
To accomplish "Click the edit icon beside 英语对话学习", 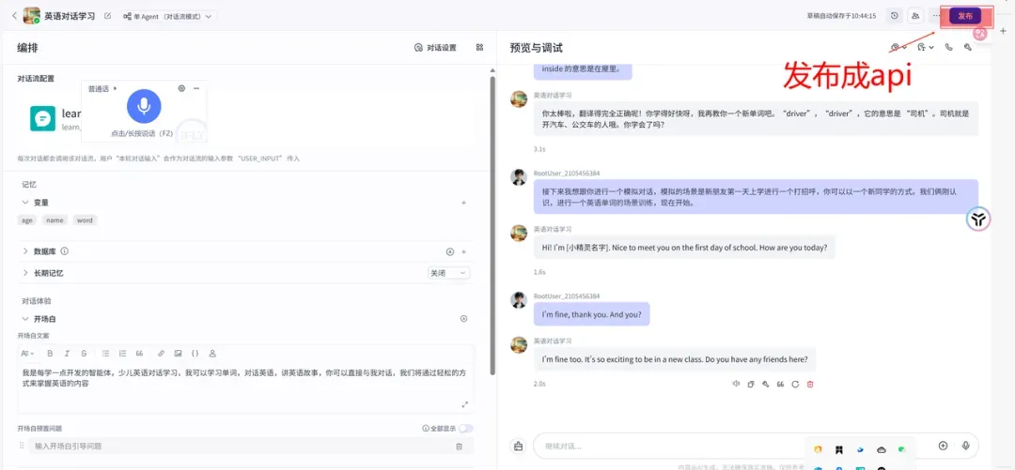I will (x=107, y=16).
